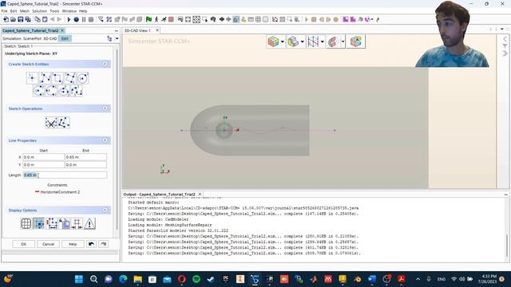The height and width of the screenshot is (287, 511).
Task: Click the Length input field
Action: pos(65,175)
